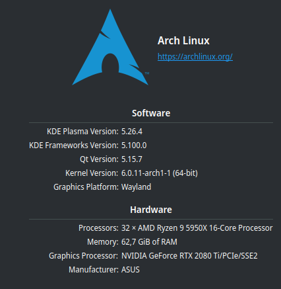Click the Graphics Processor label
The image size is (281, 289).
coord(83,256)
